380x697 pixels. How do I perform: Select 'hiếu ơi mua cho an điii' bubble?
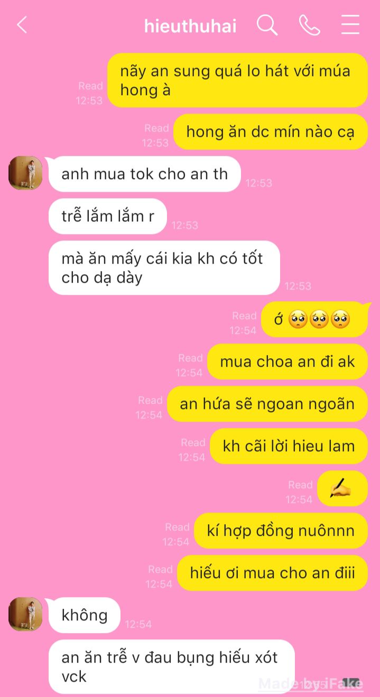point(272,573)
